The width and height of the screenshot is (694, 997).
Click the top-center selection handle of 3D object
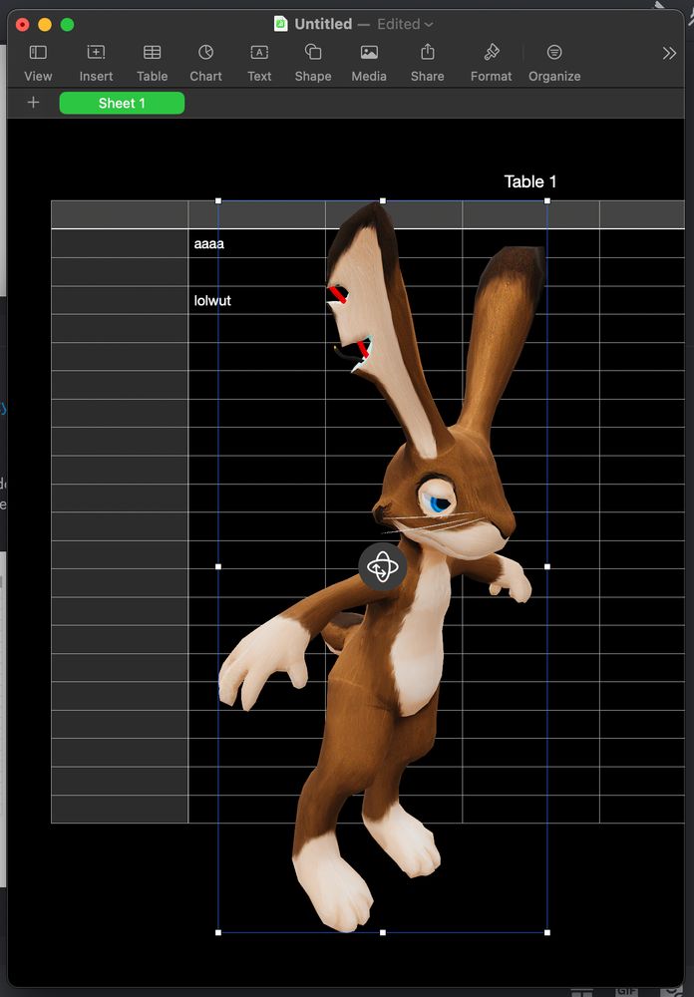point(382,201)
